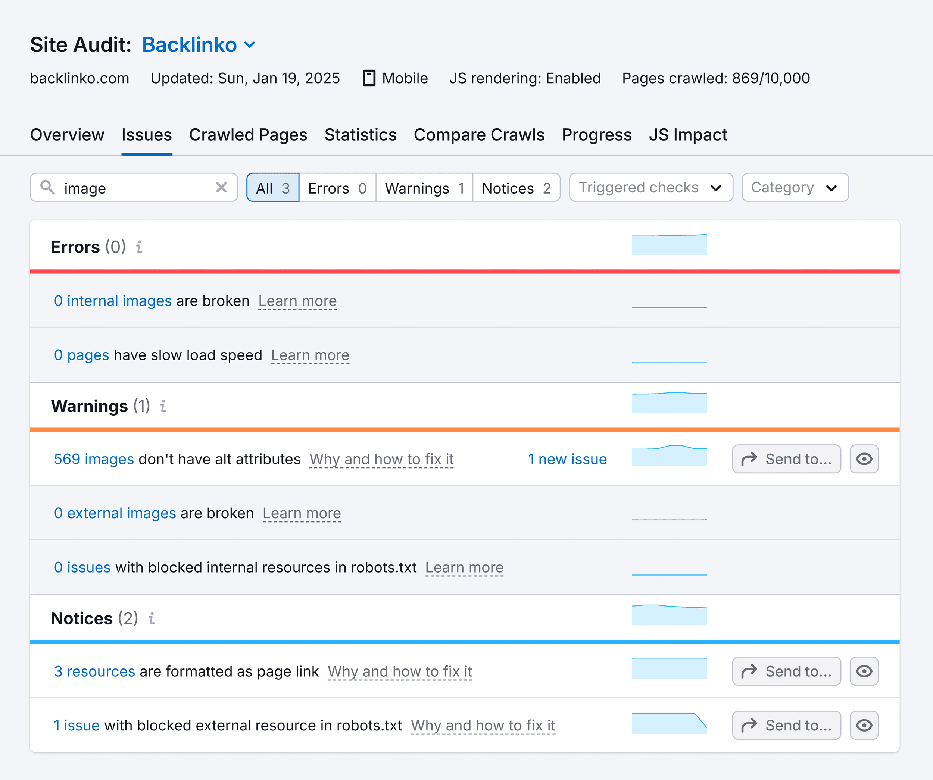Open the Compare Crawls tab
The image size is (933, 780).
479,135
